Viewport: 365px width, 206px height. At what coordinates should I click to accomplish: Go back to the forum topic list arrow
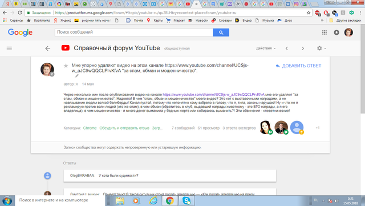48,49
